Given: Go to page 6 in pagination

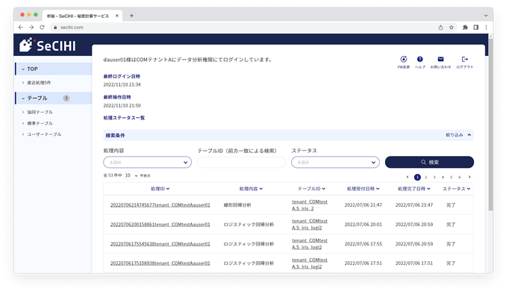Looking at the screenshot, I should pos(460,177).
